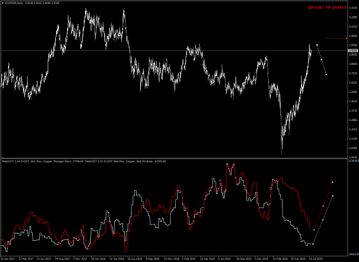359x262 pixels.
Task: Select start marker of white dotted indicator projection
Action: point(313,244)
